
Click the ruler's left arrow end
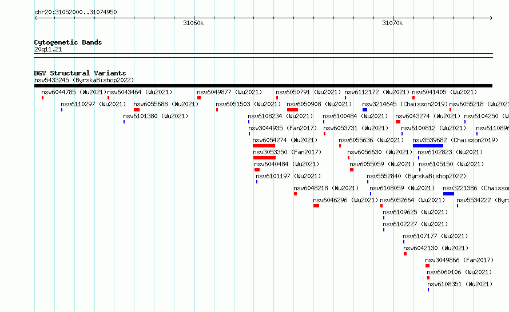pyautogui.click(x=35, y=18)
